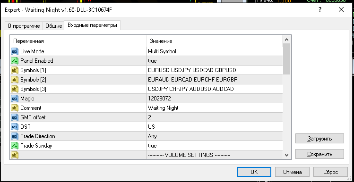The image size is (354, 182).
Task: Select the GMT offset value 2
Action: click(x=150, y=117)
